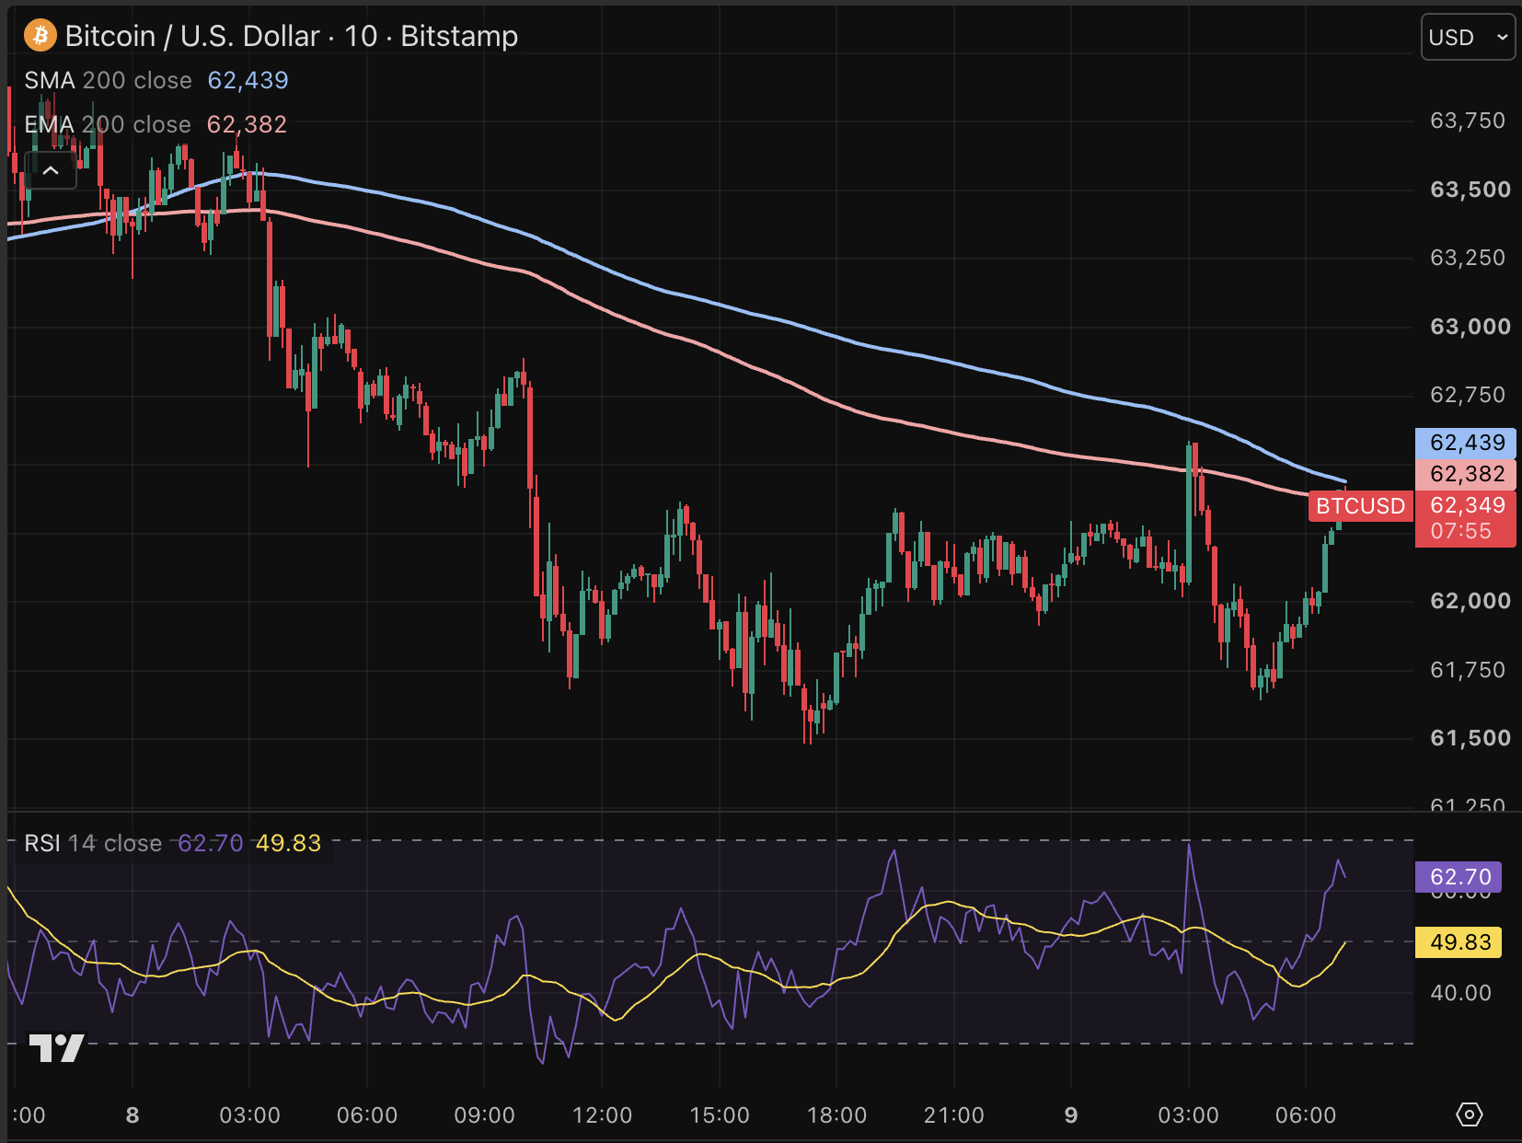Click the 62,000 price axis label
The image size is (1522, 1143).
click(1470, 601)
